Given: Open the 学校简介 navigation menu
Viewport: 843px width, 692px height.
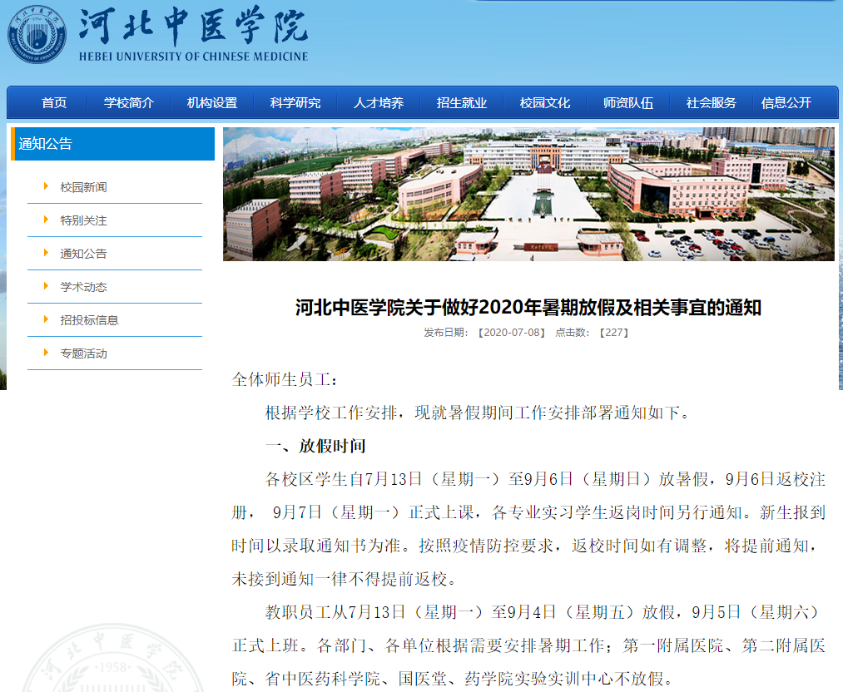Looking at the screenshot, I should 128,102.
